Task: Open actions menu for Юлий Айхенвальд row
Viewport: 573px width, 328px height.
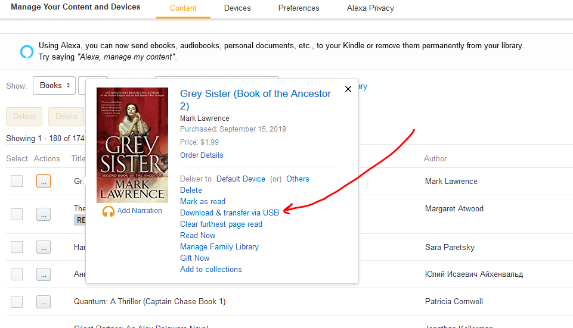Action: [x=44, y=274]
